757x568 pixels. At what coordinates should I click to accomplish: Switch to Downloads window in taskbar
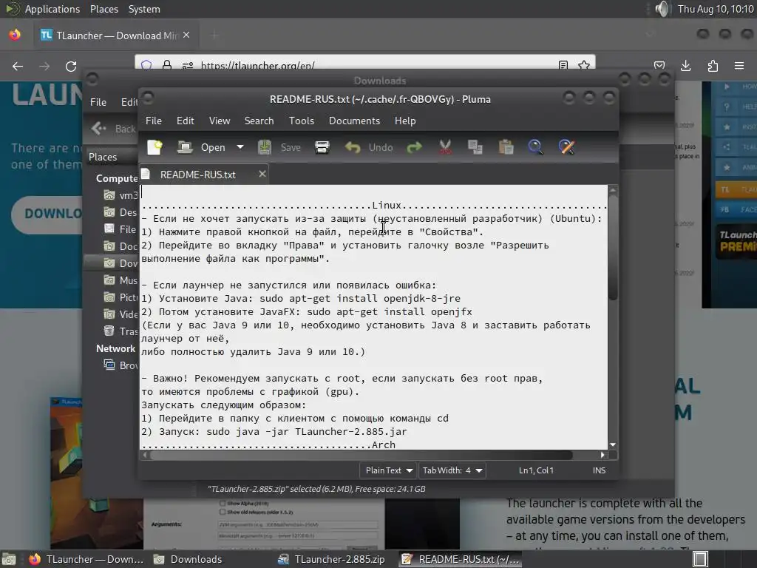188,559
